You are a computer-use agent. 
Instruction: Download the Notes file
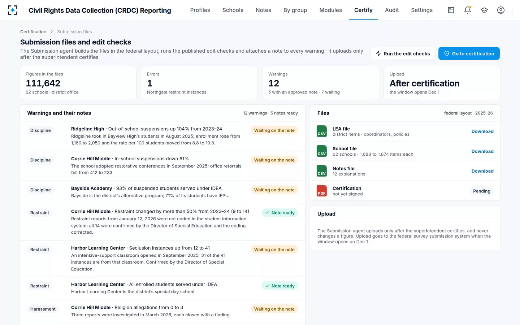click(x=482, y=171)
